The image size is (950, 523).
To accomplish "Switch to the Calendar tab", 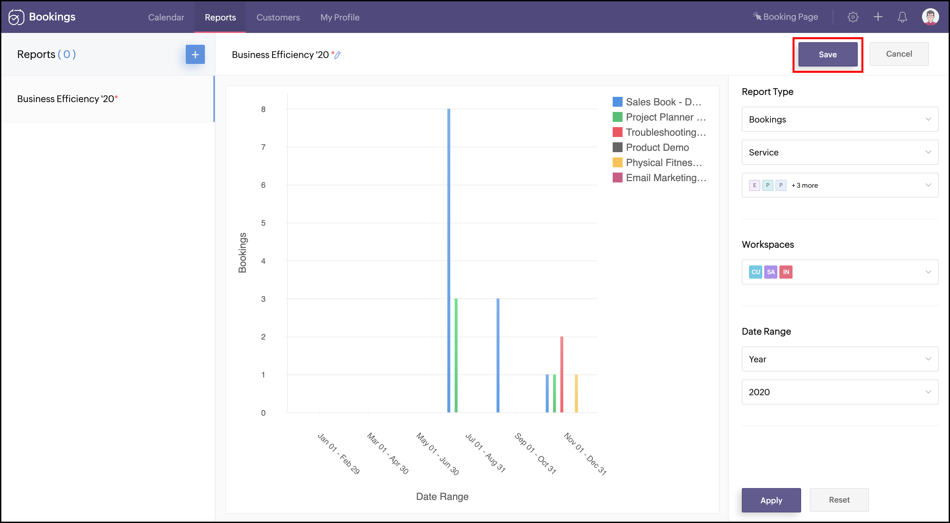I will pos(166,17).
